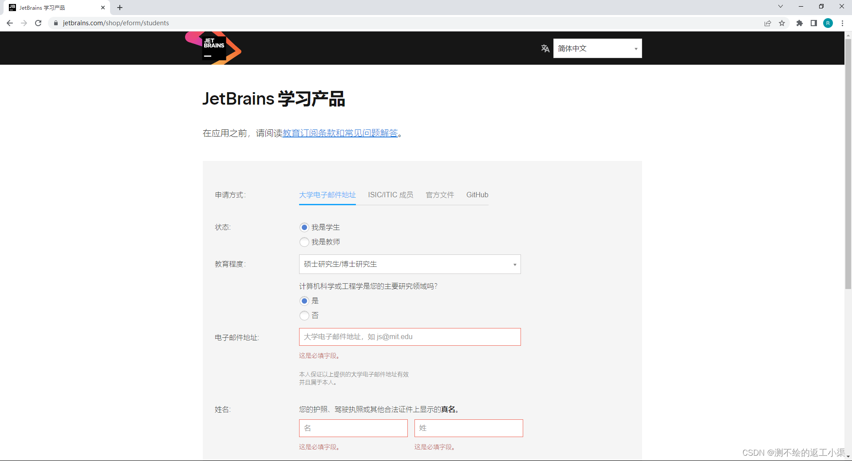Bookmark the page with star icon
This screenshot has width=852, height=461.
click(782, 23)
